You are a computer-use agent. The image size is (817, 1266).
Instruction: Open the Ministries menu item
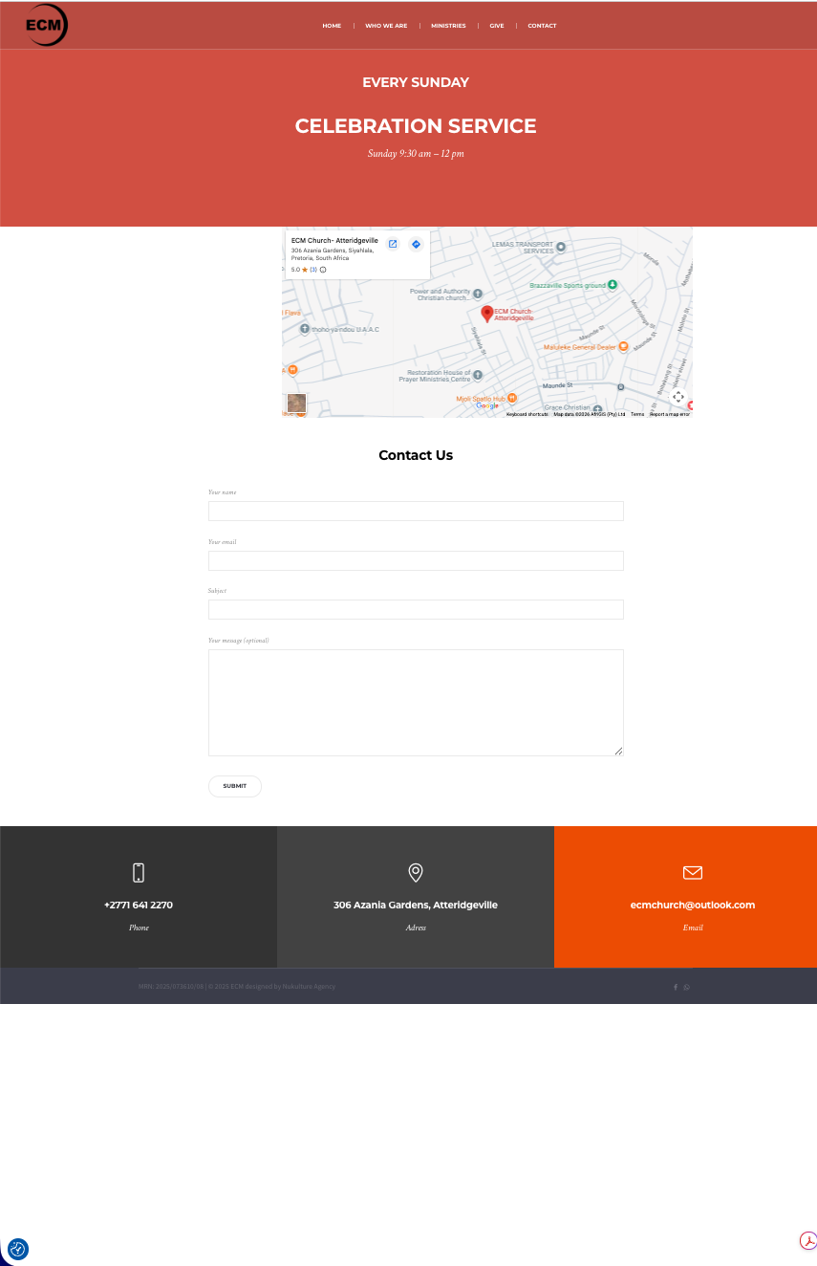[x=448, y=26]
